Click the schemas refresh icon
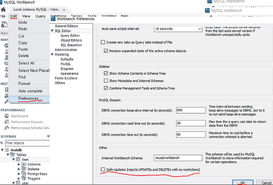The image size is (273, 185). [x=48, y=136]
